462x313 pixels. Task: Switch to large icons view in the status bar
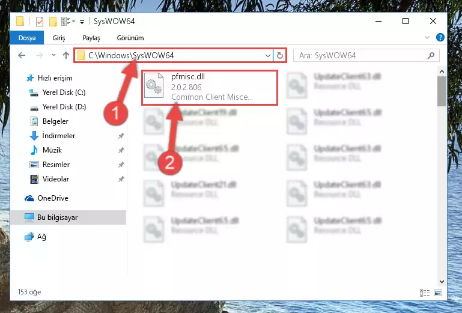[x=438, y=293]
